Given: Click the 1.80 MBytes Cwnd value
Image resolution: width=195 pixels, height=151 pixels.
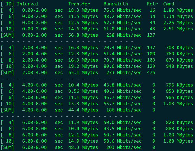Looking at the screenshot, I should [x=178, y=10].
